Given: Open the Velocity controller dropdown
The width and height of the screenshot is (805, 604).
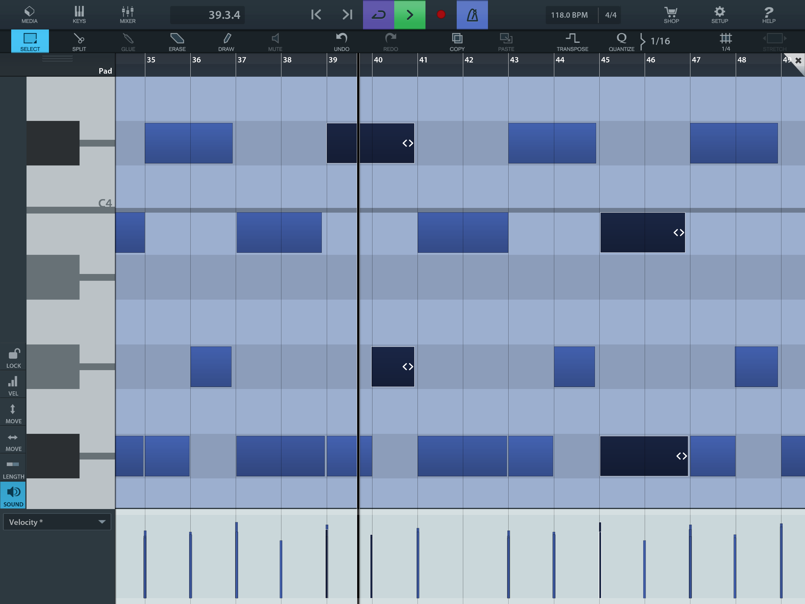Looking at the screenshot, I should tap(57, 522).
